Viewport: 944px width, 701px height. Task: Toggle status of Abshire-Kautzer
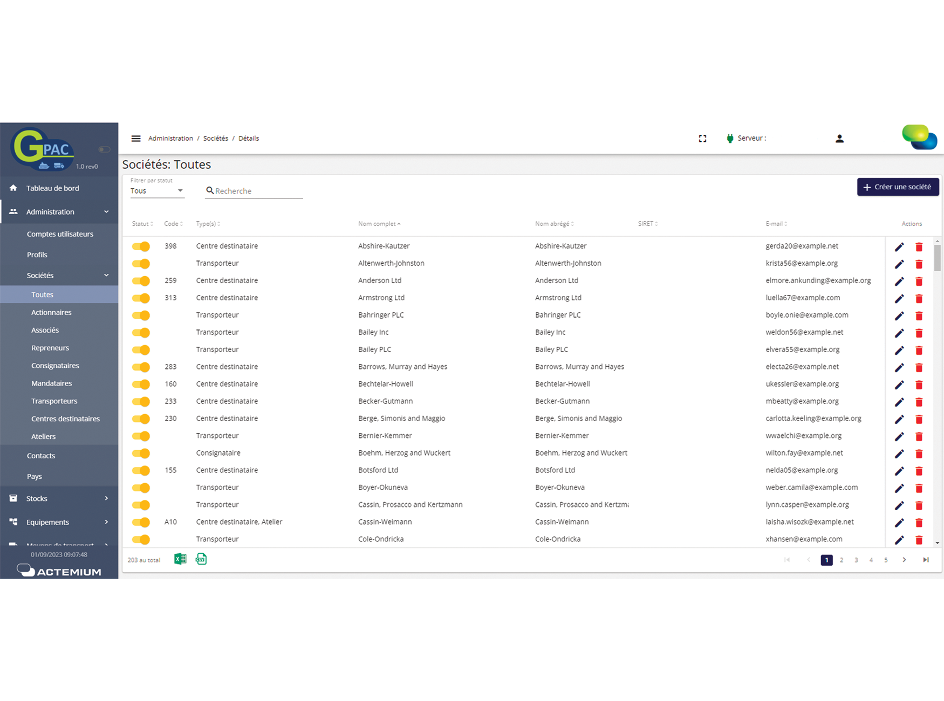click(141, 246)
